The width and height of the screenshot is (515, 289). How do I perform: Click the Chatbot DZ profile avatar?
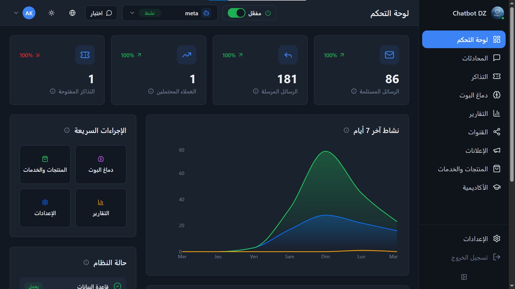[498, 13]
